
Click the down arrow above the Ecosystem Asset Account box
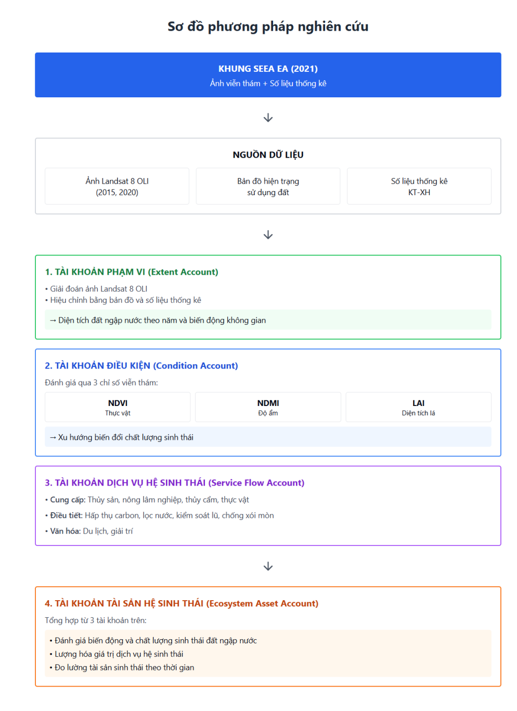coord(268,566)
